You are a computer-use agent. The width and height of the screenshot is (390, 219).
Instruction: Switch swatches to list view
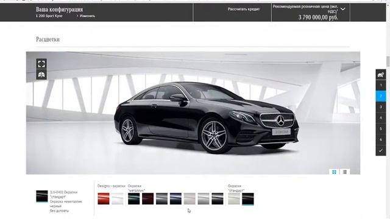[x=345, y=172]
